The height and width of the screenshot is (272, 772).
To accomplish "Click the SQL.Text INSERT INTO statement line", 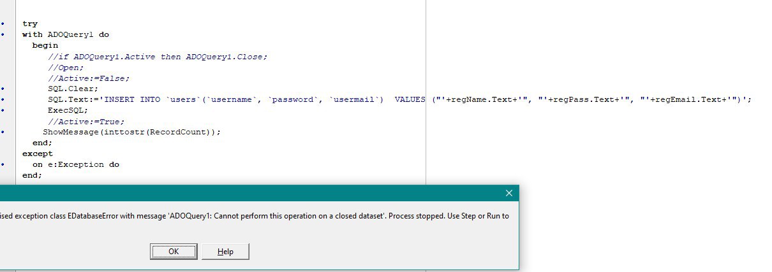I will tap(399, 99).
